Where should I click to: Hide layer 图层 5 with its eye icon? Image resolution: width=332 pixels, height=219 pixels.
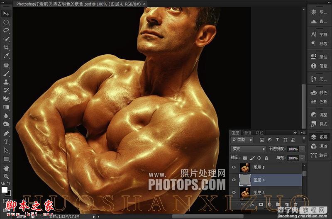coord(234,168)
